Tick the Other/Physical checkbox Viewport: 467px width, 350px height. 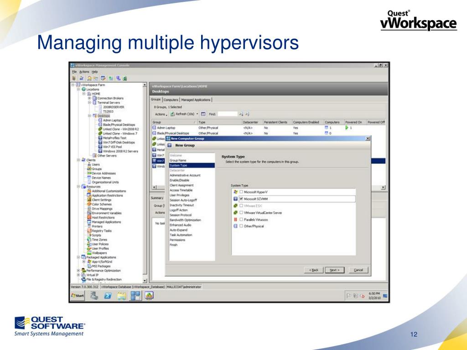(241, 226)
